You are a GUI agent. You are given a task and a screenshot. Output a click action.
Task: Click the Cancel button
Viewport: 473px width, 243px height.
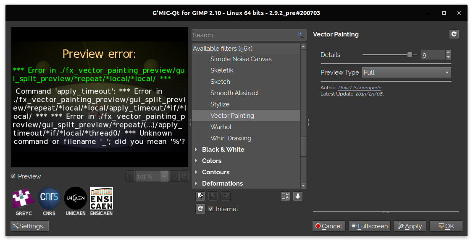tap(329, 226)
